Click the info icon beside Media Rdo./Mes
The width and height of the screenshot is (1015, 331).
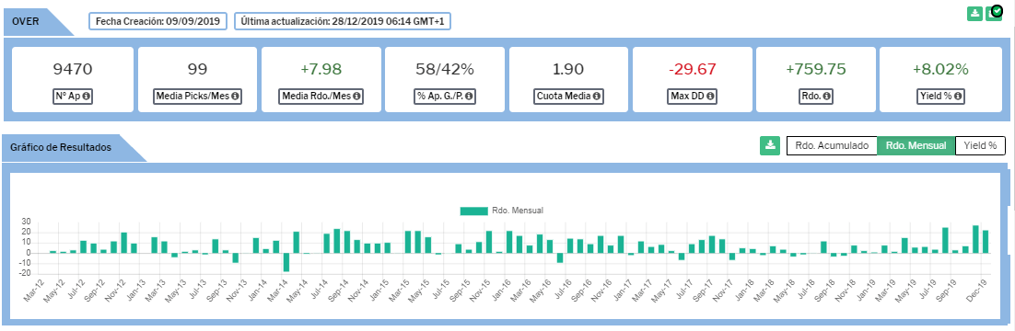(x=356, y=97)
